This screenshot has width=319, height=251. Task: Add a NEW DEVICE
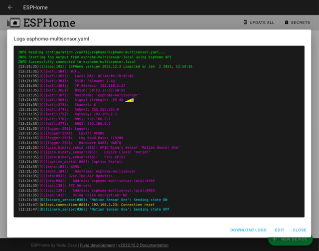(x=290, y=239)
